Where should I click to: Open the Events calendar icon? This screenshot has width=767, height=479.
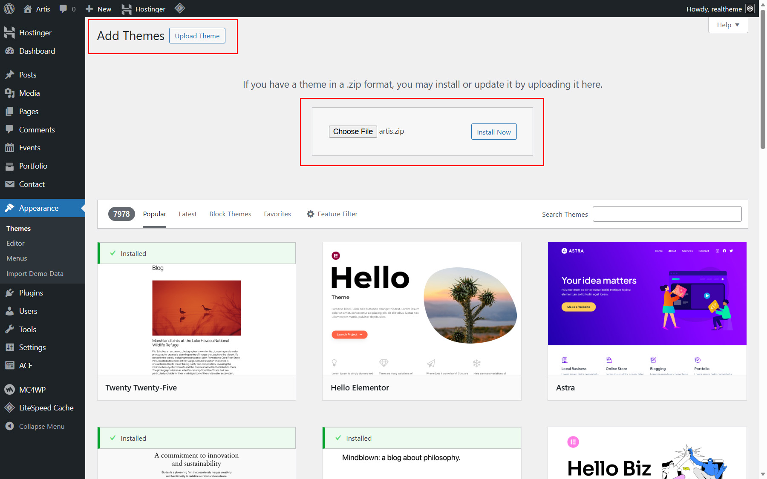pyautogui.click(x=9, y=148)
